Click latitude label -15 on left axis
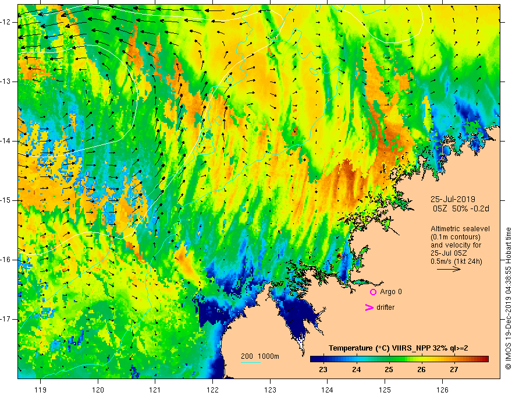 point(6,200)
